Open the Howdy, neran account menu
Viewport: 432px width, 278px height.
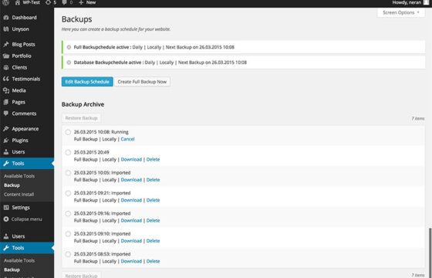[x=410, y=2]
